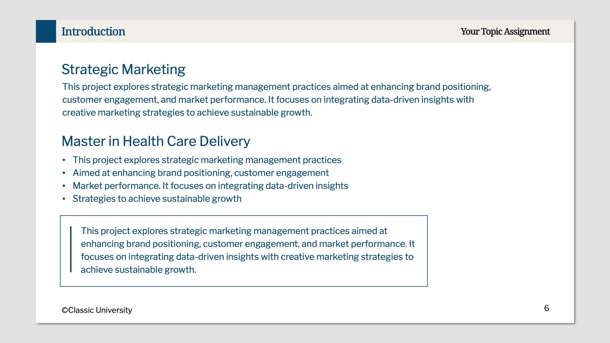Click the bullet starting with "Market performance"
The height and width of the screenshot is (343, 610).
[x=210, y=186]
